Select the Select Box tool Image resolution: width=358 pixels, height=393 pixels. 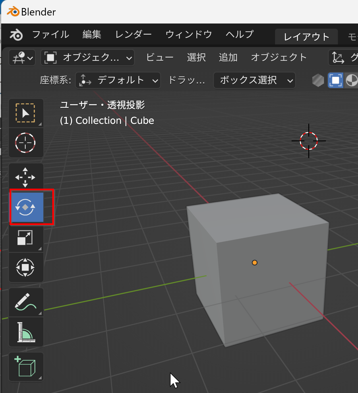coord(26,113)
